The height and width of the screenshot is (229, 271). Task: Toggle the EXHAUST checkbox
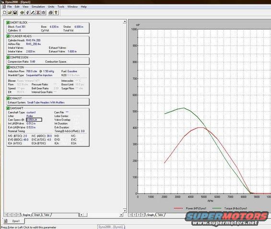click(x=8, y=98)
